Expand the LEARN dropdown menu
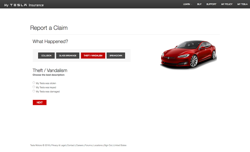 [187, 4]
